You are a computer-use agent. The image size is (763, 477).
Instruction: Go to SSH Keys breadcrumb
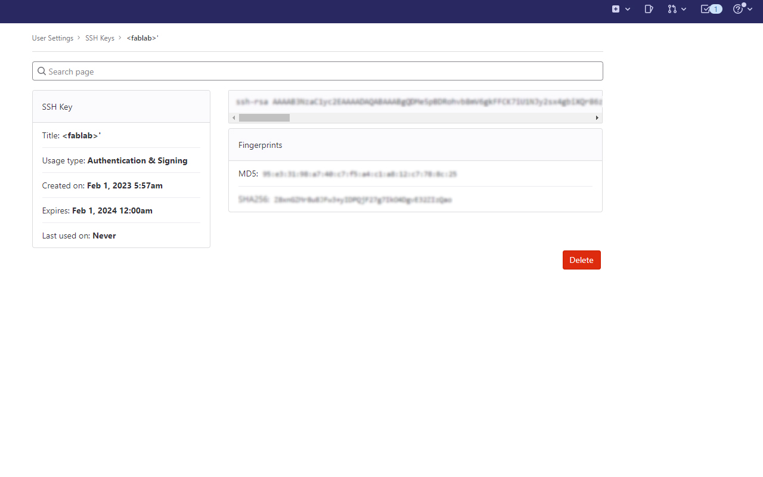(x=100, y=38)
